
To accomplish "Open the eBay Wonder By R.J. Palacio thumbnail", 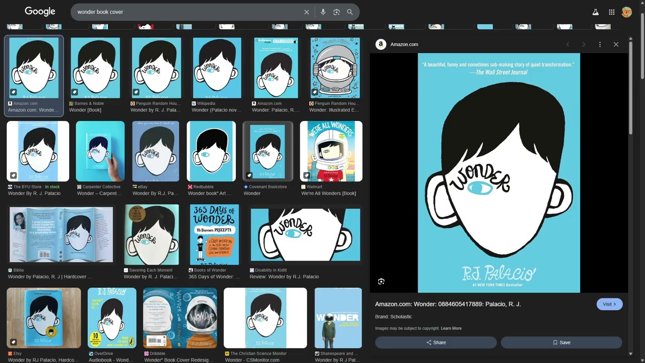I will coord(156,151).
